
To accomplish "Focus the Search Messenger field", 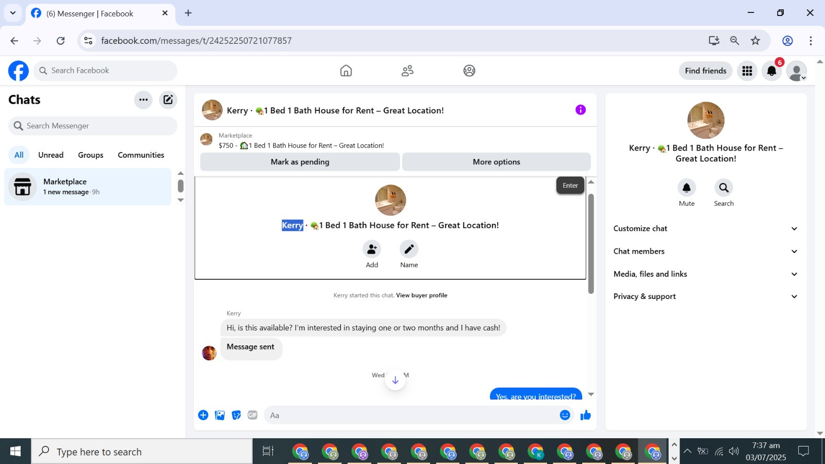I will click(93, 126).
